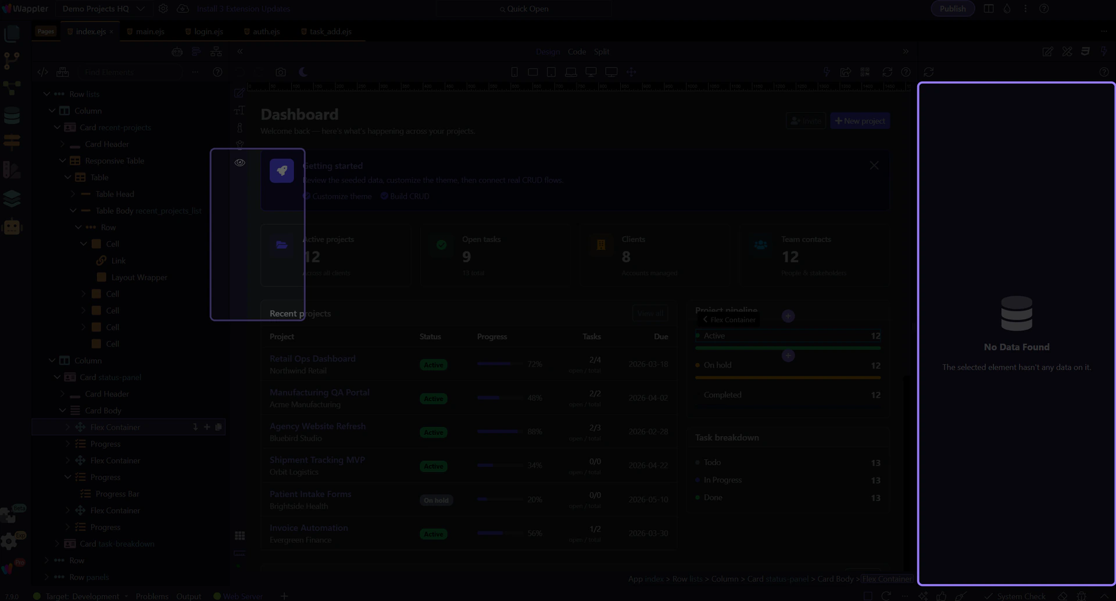Click the AI robot icon above the tree
Image resolution: width=1116 pixels, height=601 pixels.
pyautogui.click(x=177, y=52)
